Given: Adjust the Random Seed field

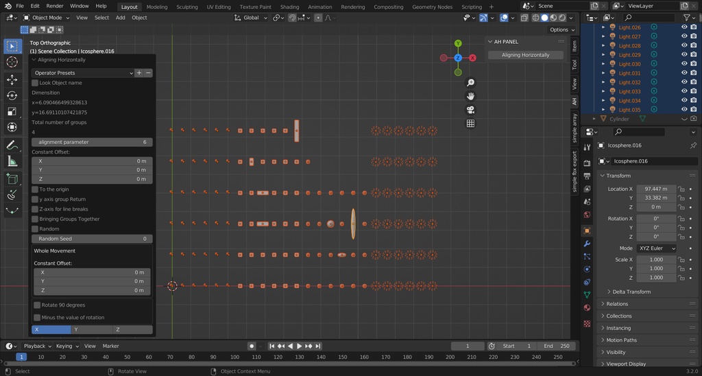Looking at the screenshot, I should pyautogui.click(x=92, y=239).
